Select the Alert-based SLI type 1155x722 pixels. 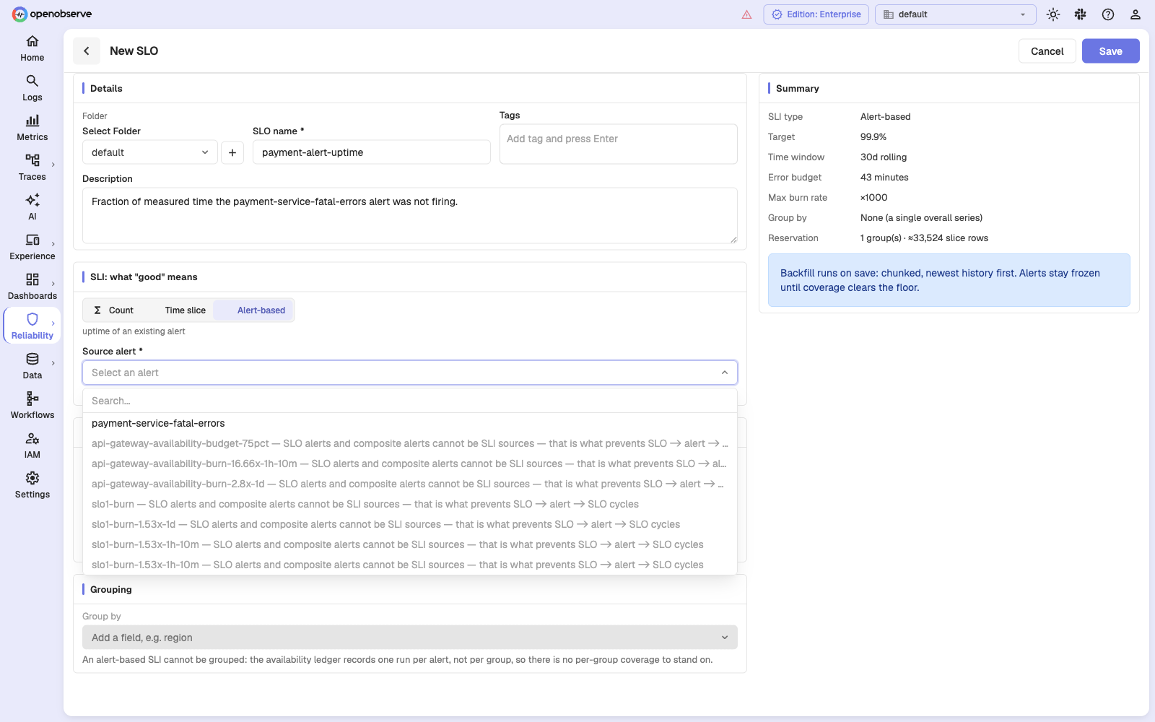[253, 310]
